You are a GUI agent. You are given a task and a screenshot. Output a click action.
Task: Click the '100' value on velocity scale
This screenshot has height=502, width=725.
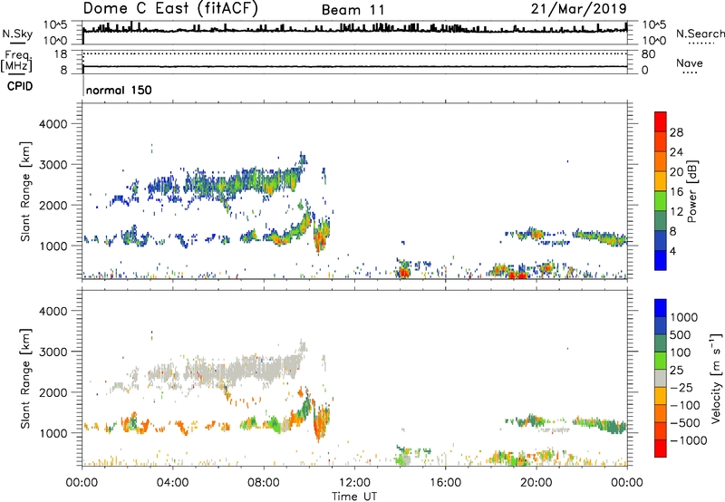pyautogui.click(x=681, y=352)
